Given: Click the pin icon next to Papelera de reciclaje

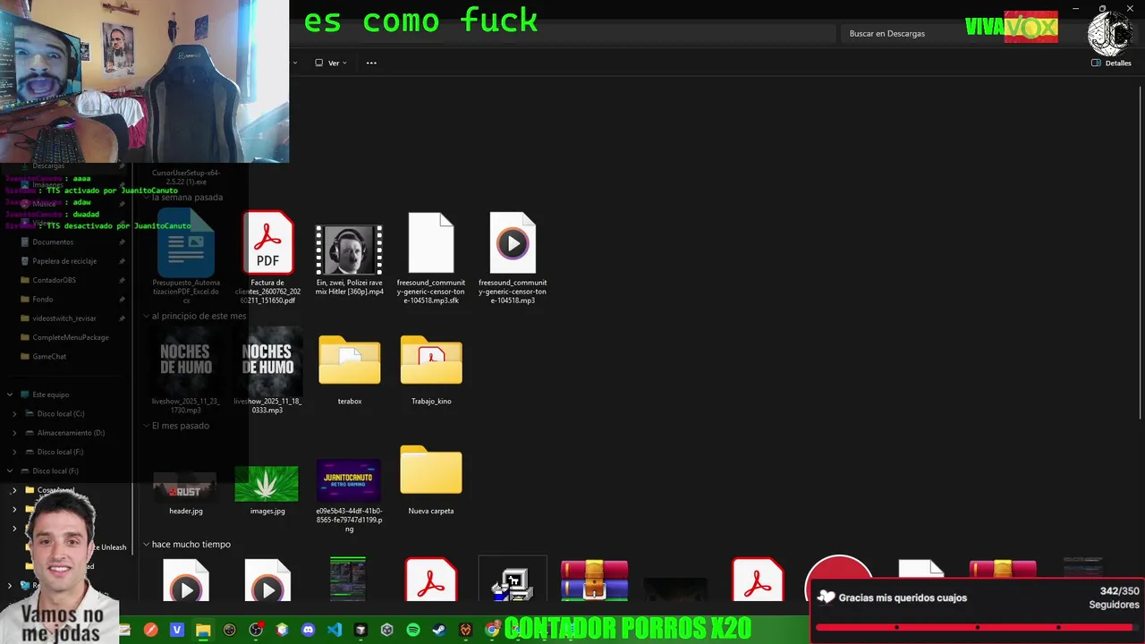Looking at the screenshot, I should [x=122, y=261].
